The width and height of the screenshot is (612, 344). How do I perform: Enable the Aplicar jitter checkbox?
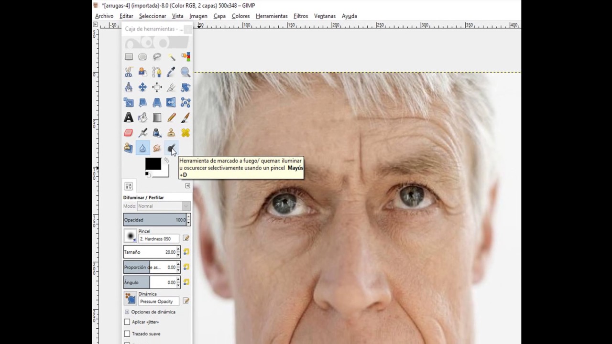point(127,322)
